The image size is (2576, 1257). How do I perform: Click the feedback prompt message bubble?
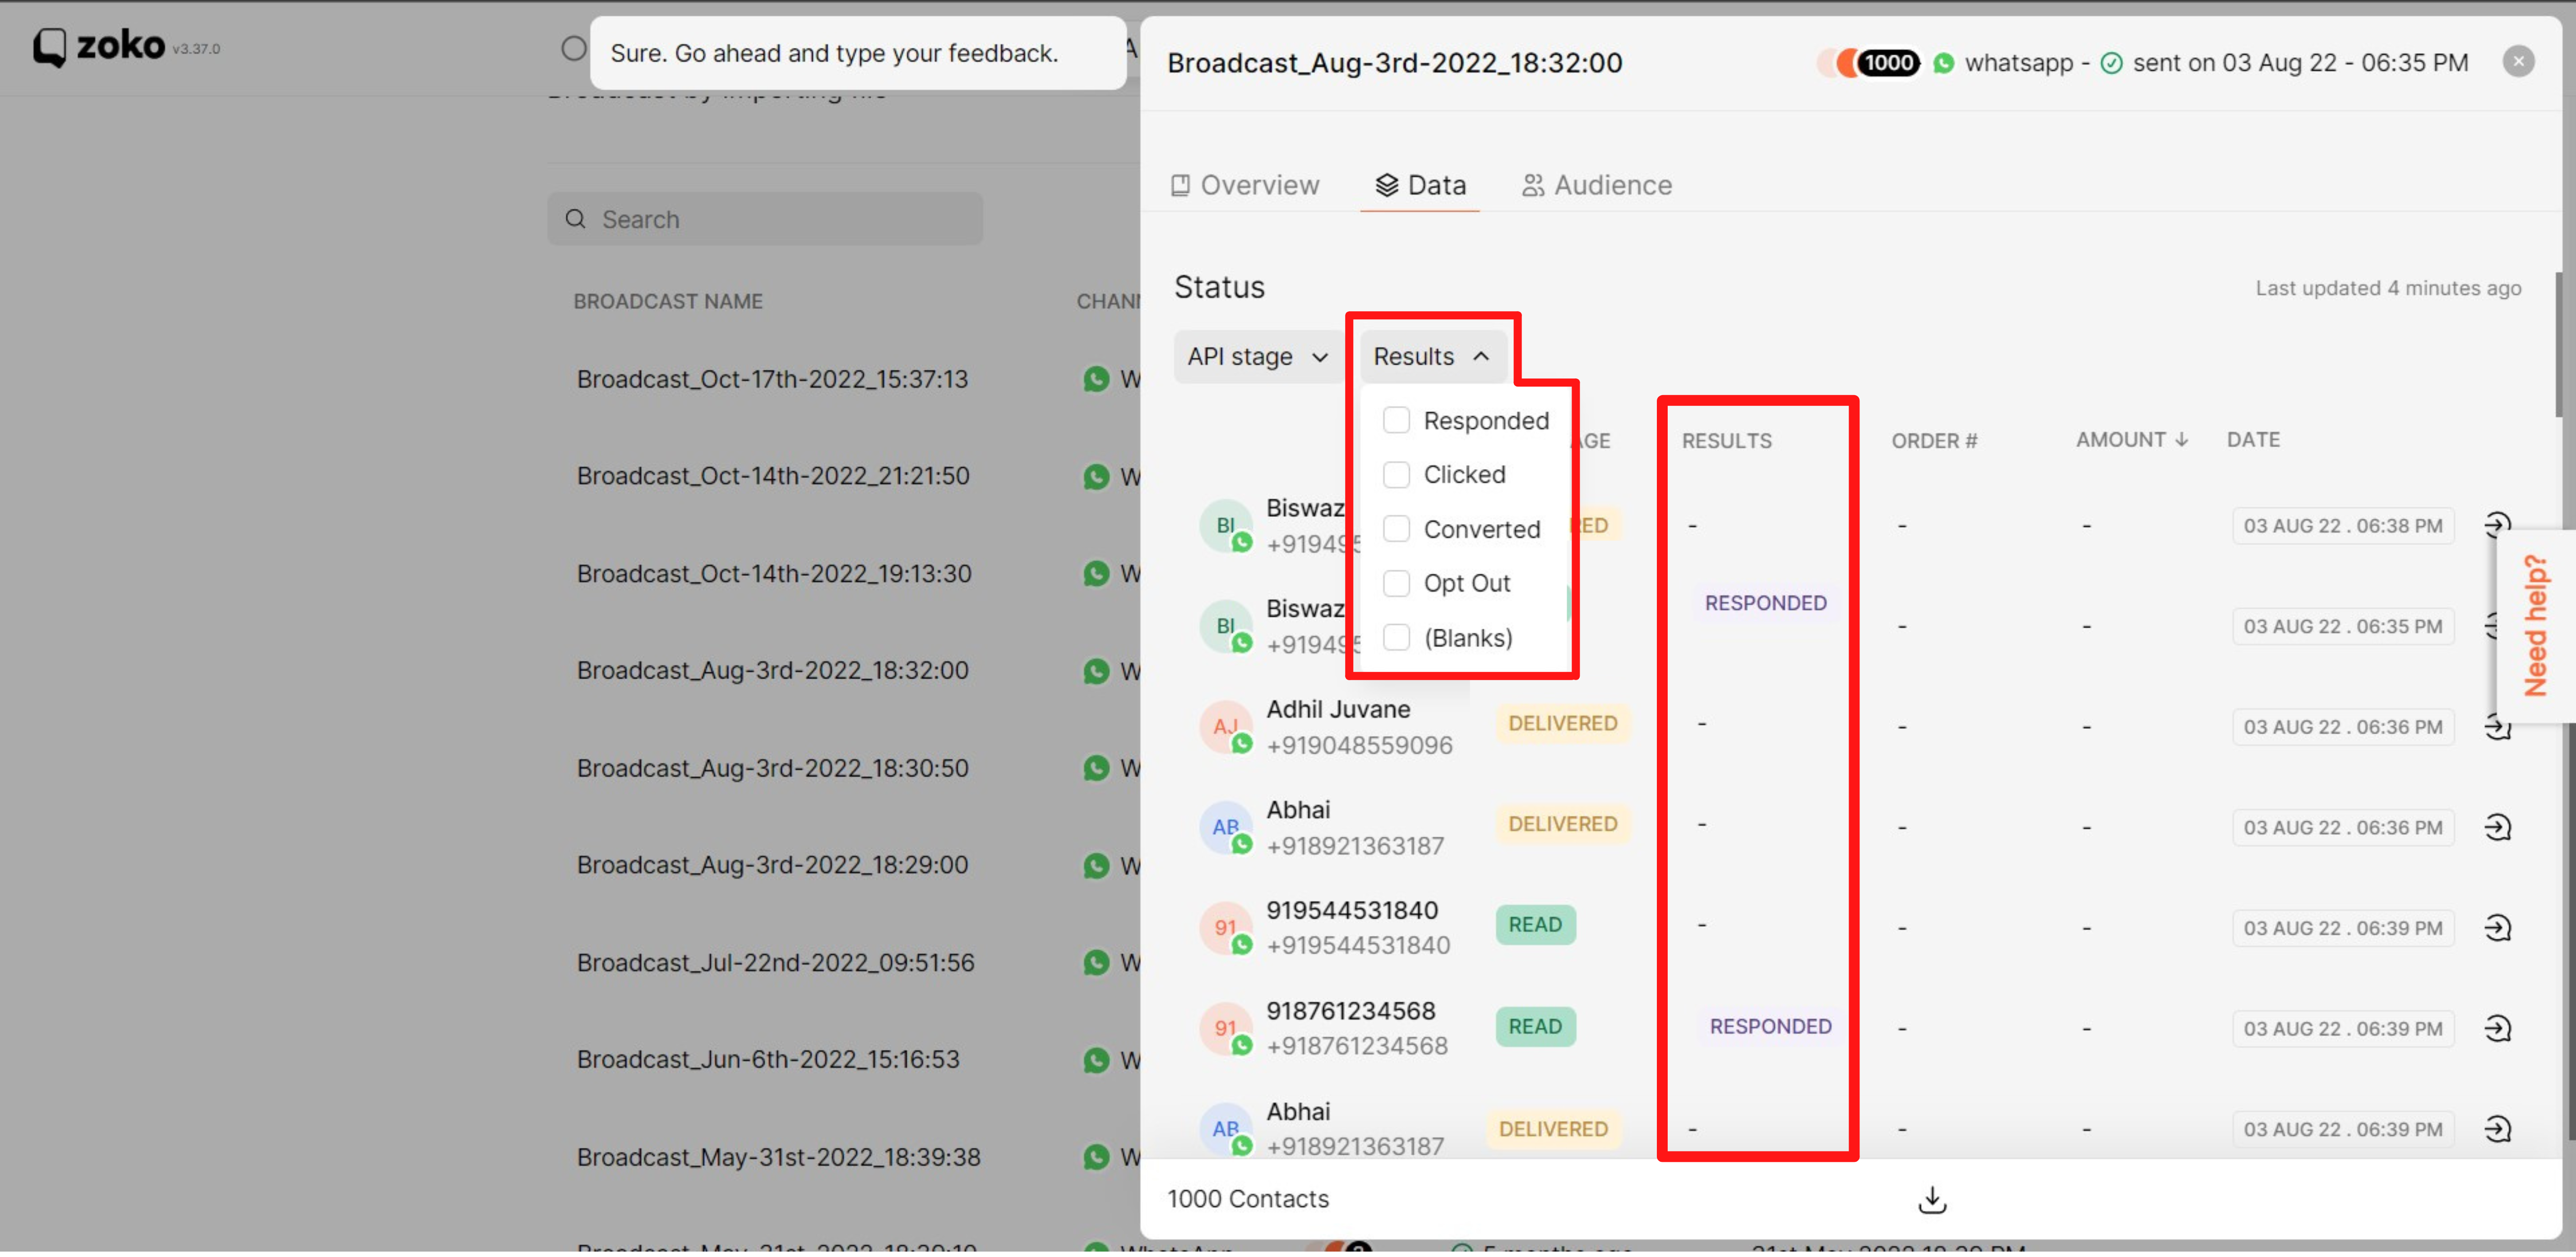coord(858,53)
